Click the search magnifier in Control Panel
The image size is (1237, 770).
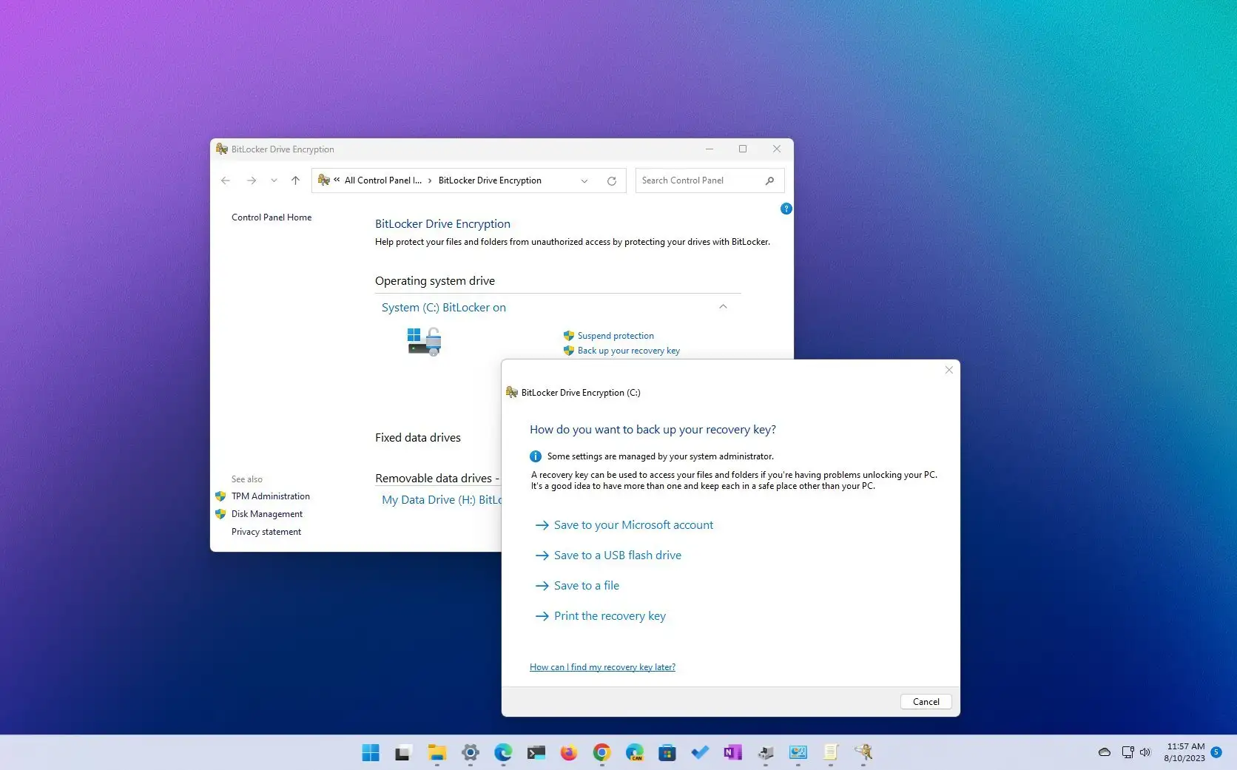(769, 180)
